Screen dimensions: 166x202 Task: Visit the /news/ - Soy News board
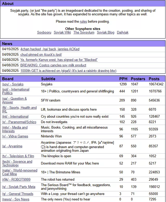(16, 199)
